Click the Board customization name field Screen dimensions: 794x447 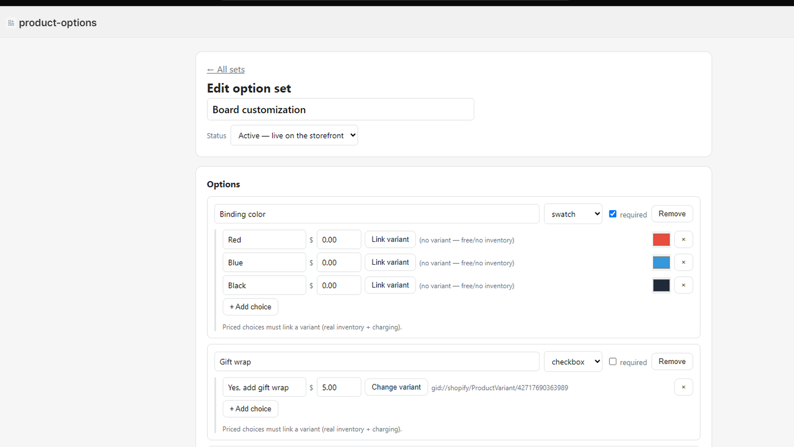click(340, 109)
